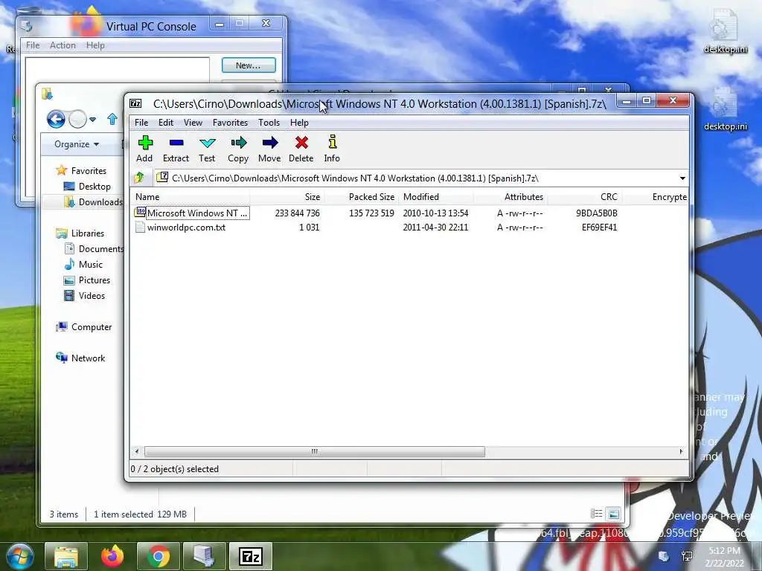This screenshot has width=762, height=571.
Task: Open the Info toolbar icon
Action: 333,149
